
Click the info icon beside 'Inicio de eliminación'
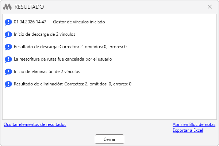point(8,72)
